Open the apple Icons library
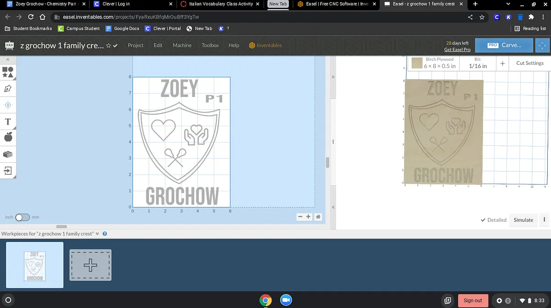 8,137
